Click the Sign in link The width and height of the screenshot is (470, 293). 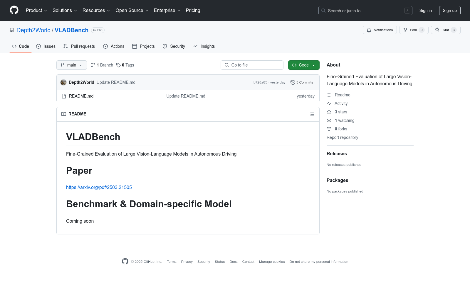(426, 11)
